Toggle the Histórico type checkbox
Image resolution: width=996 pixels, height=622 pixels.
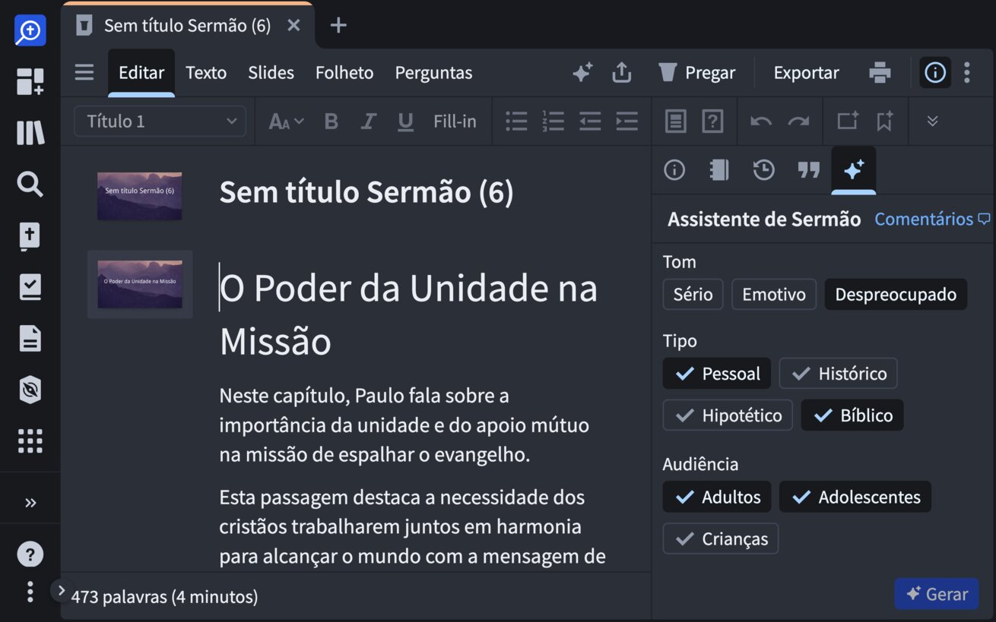tap(838, 374)
